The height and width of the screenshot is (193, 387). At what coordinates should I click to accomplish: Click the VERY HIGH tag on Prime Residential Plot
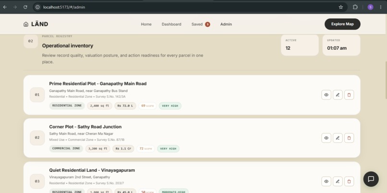pos(170,106)
